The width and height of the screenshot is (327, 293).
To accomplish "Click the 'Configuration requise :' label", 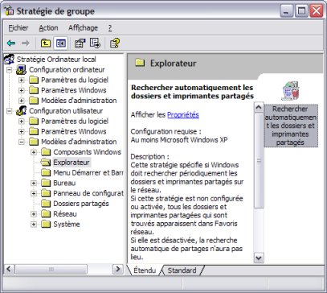I will pos(166,131).
